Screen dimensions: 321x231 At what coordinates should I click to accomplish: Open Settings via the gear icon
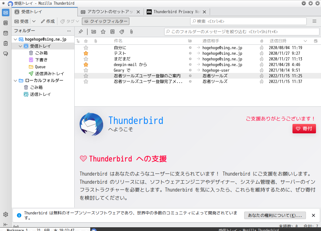pyautogui.click(x=6, y=214)
